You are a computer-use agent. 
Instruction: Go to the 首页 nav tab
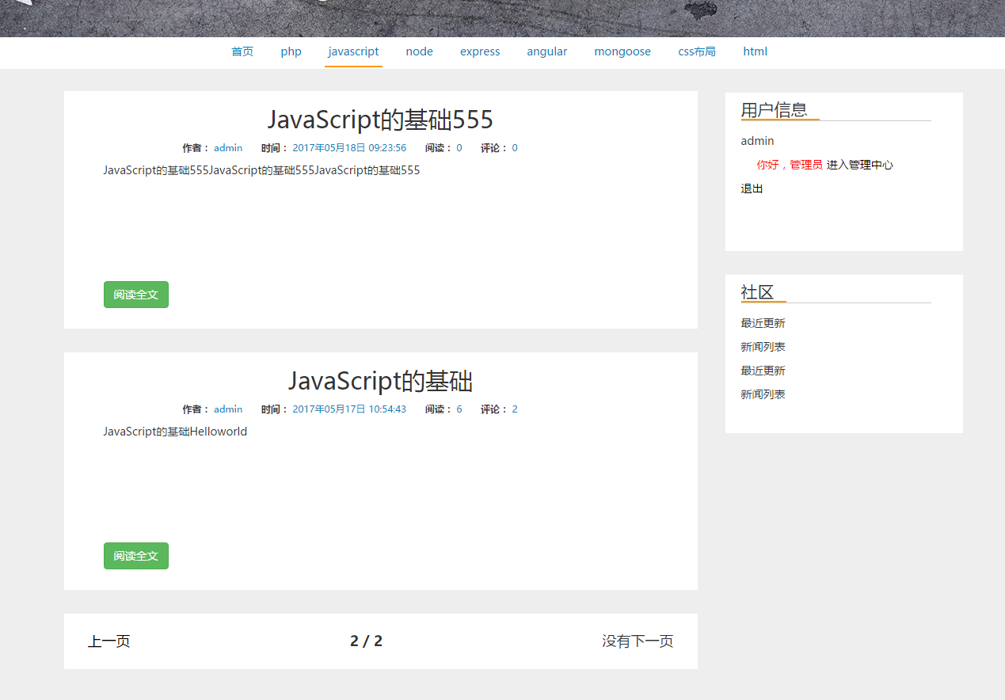(x=242, y=51)
